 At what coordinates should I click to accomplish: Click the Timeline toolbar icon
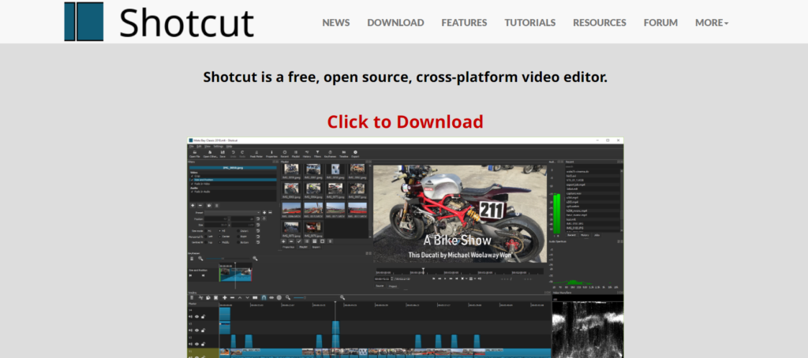point(344,152)
